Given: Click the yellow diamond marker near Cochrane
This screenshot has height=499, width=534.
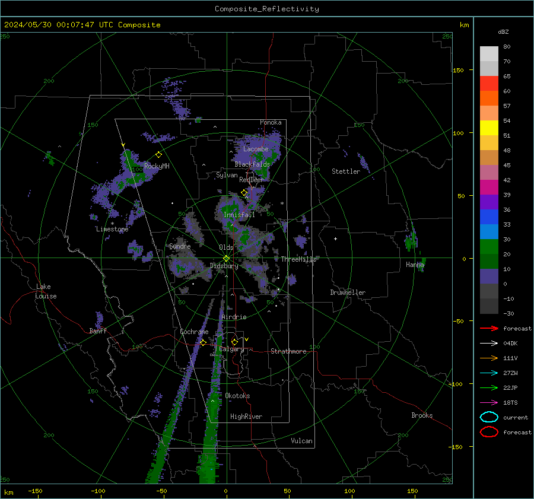Looking at the screenshot, I should point(203,342).
